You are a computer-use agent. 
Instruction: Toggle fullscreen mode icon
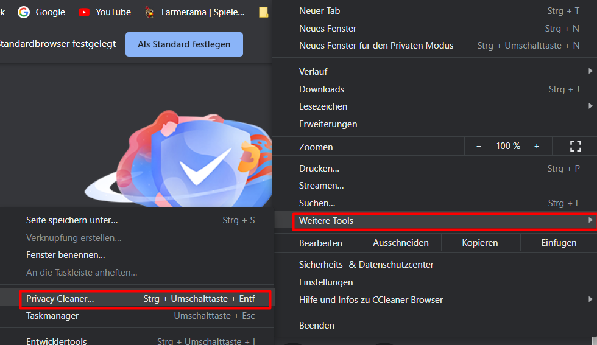tap(575, 146)
